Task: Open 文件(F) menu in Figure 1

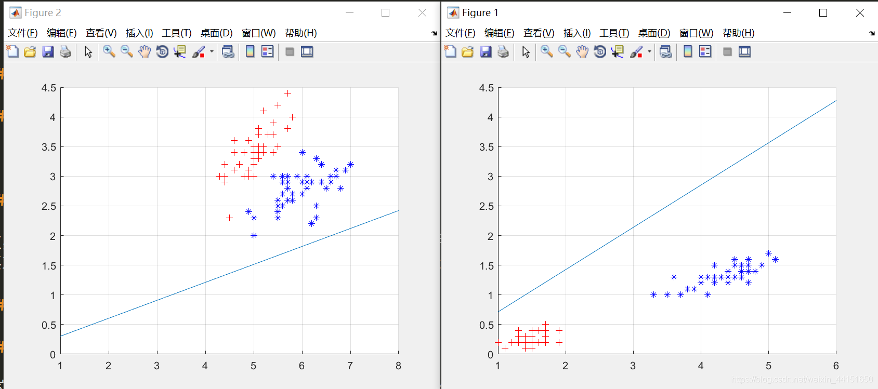Action: [461, 33]
